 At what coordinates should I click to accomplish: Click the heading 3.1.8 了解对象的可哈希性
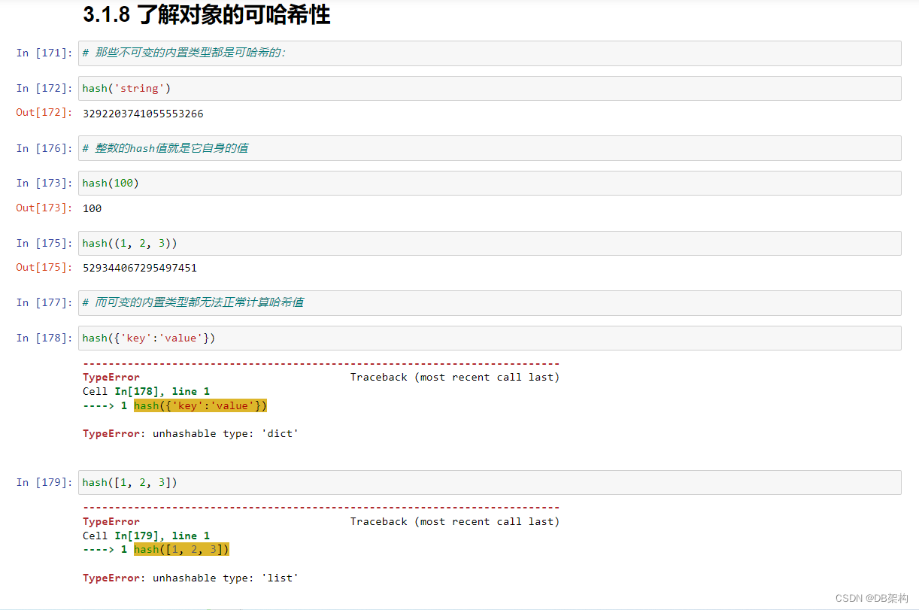207,14
